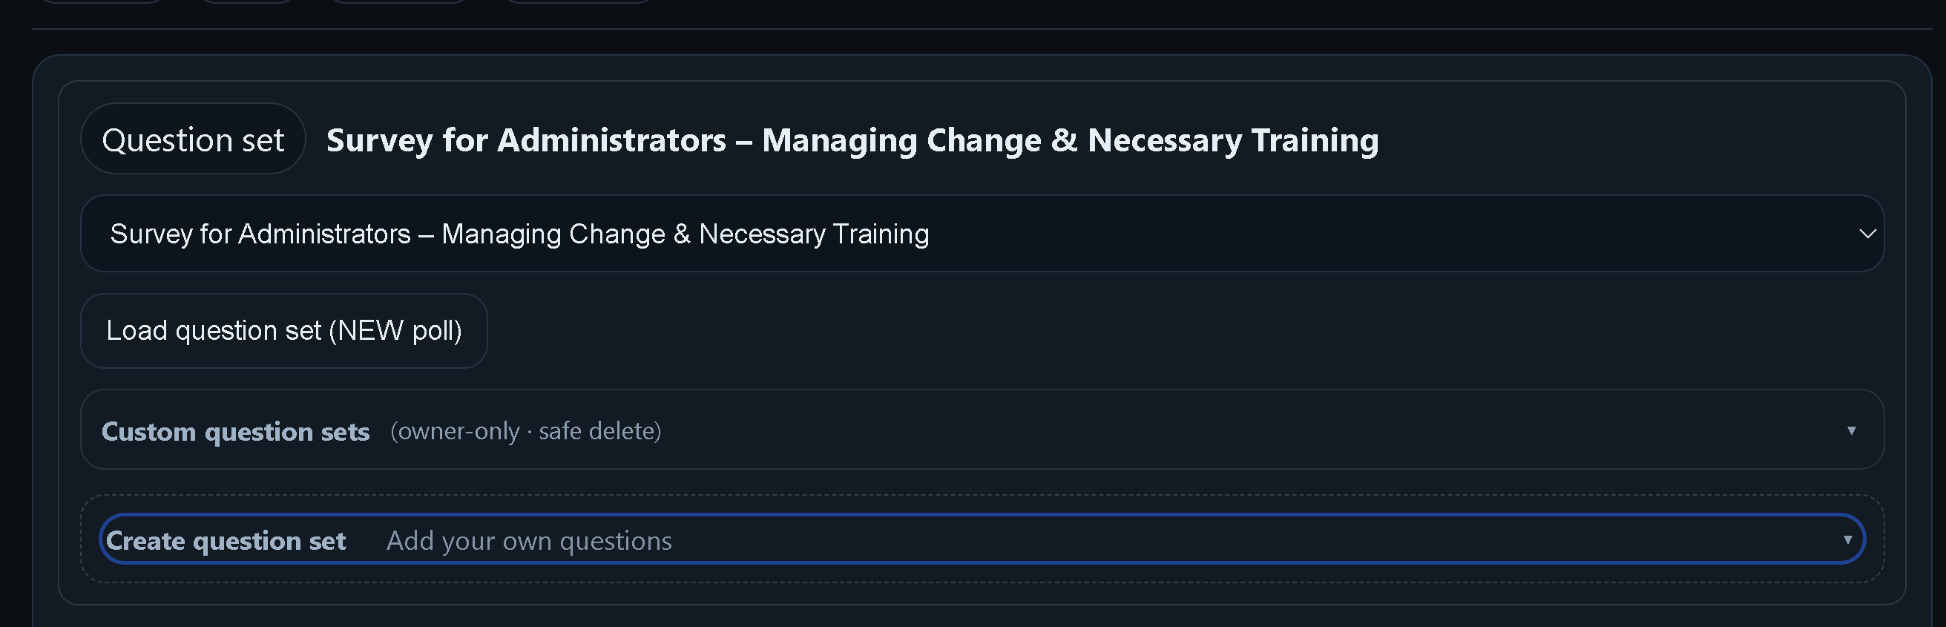
Task: Click the triangle on Create question set row
Action: tap(1847, 539)
